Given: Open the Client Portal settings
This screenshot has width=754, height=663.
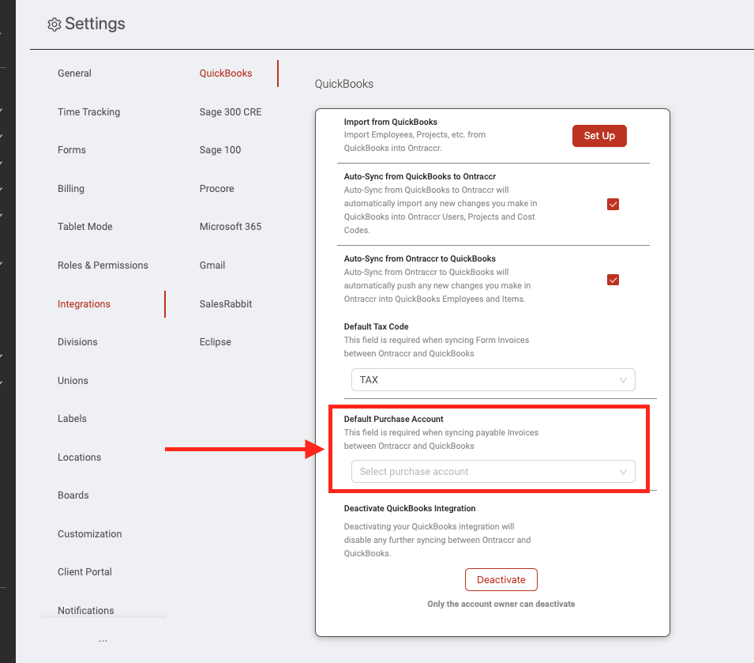Looking at the screenshot, I should tap(84, 571).
